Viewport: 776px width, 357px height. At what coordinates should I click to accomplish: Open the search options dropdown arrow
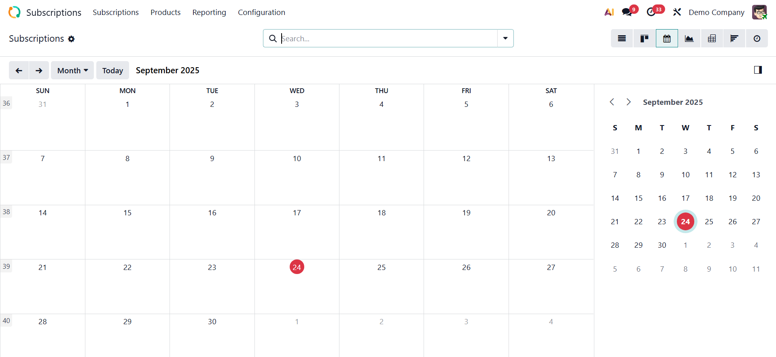505,38
